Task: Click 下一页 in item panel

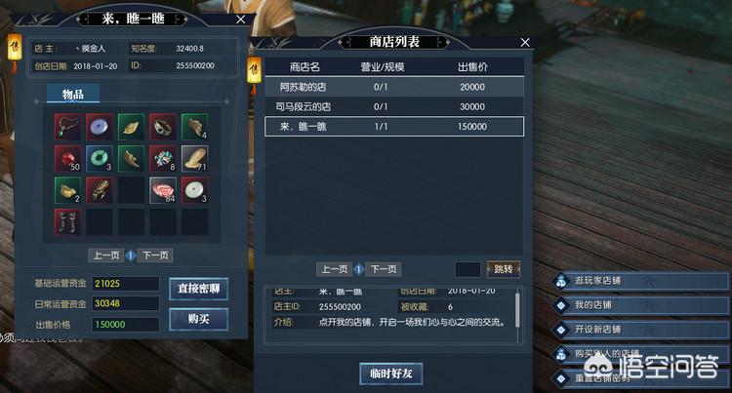Action: click(x=155, y=255)
